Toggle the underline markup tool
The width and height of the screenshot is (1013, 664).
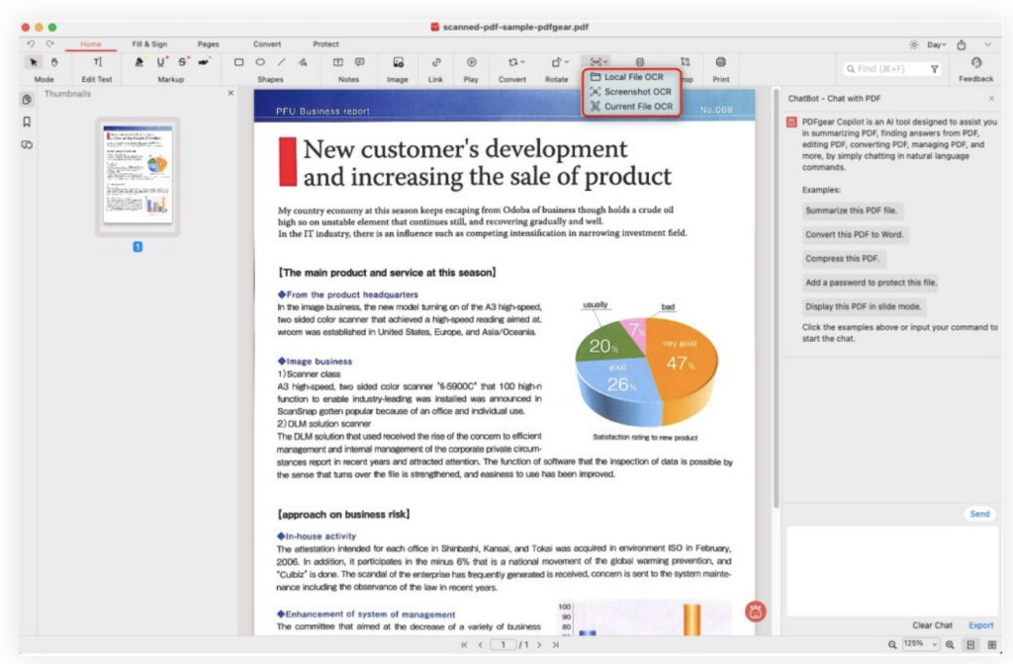click(x=162, y=62)
